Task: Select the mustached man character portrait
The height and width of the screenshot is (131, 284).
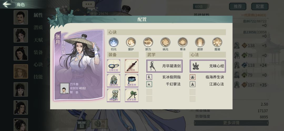Action: [x=21, y=17]
